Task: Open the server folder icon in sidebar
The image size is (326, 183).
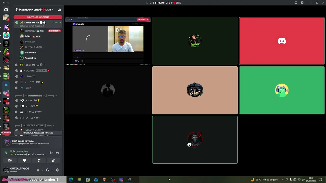Action: click(6, 85)
